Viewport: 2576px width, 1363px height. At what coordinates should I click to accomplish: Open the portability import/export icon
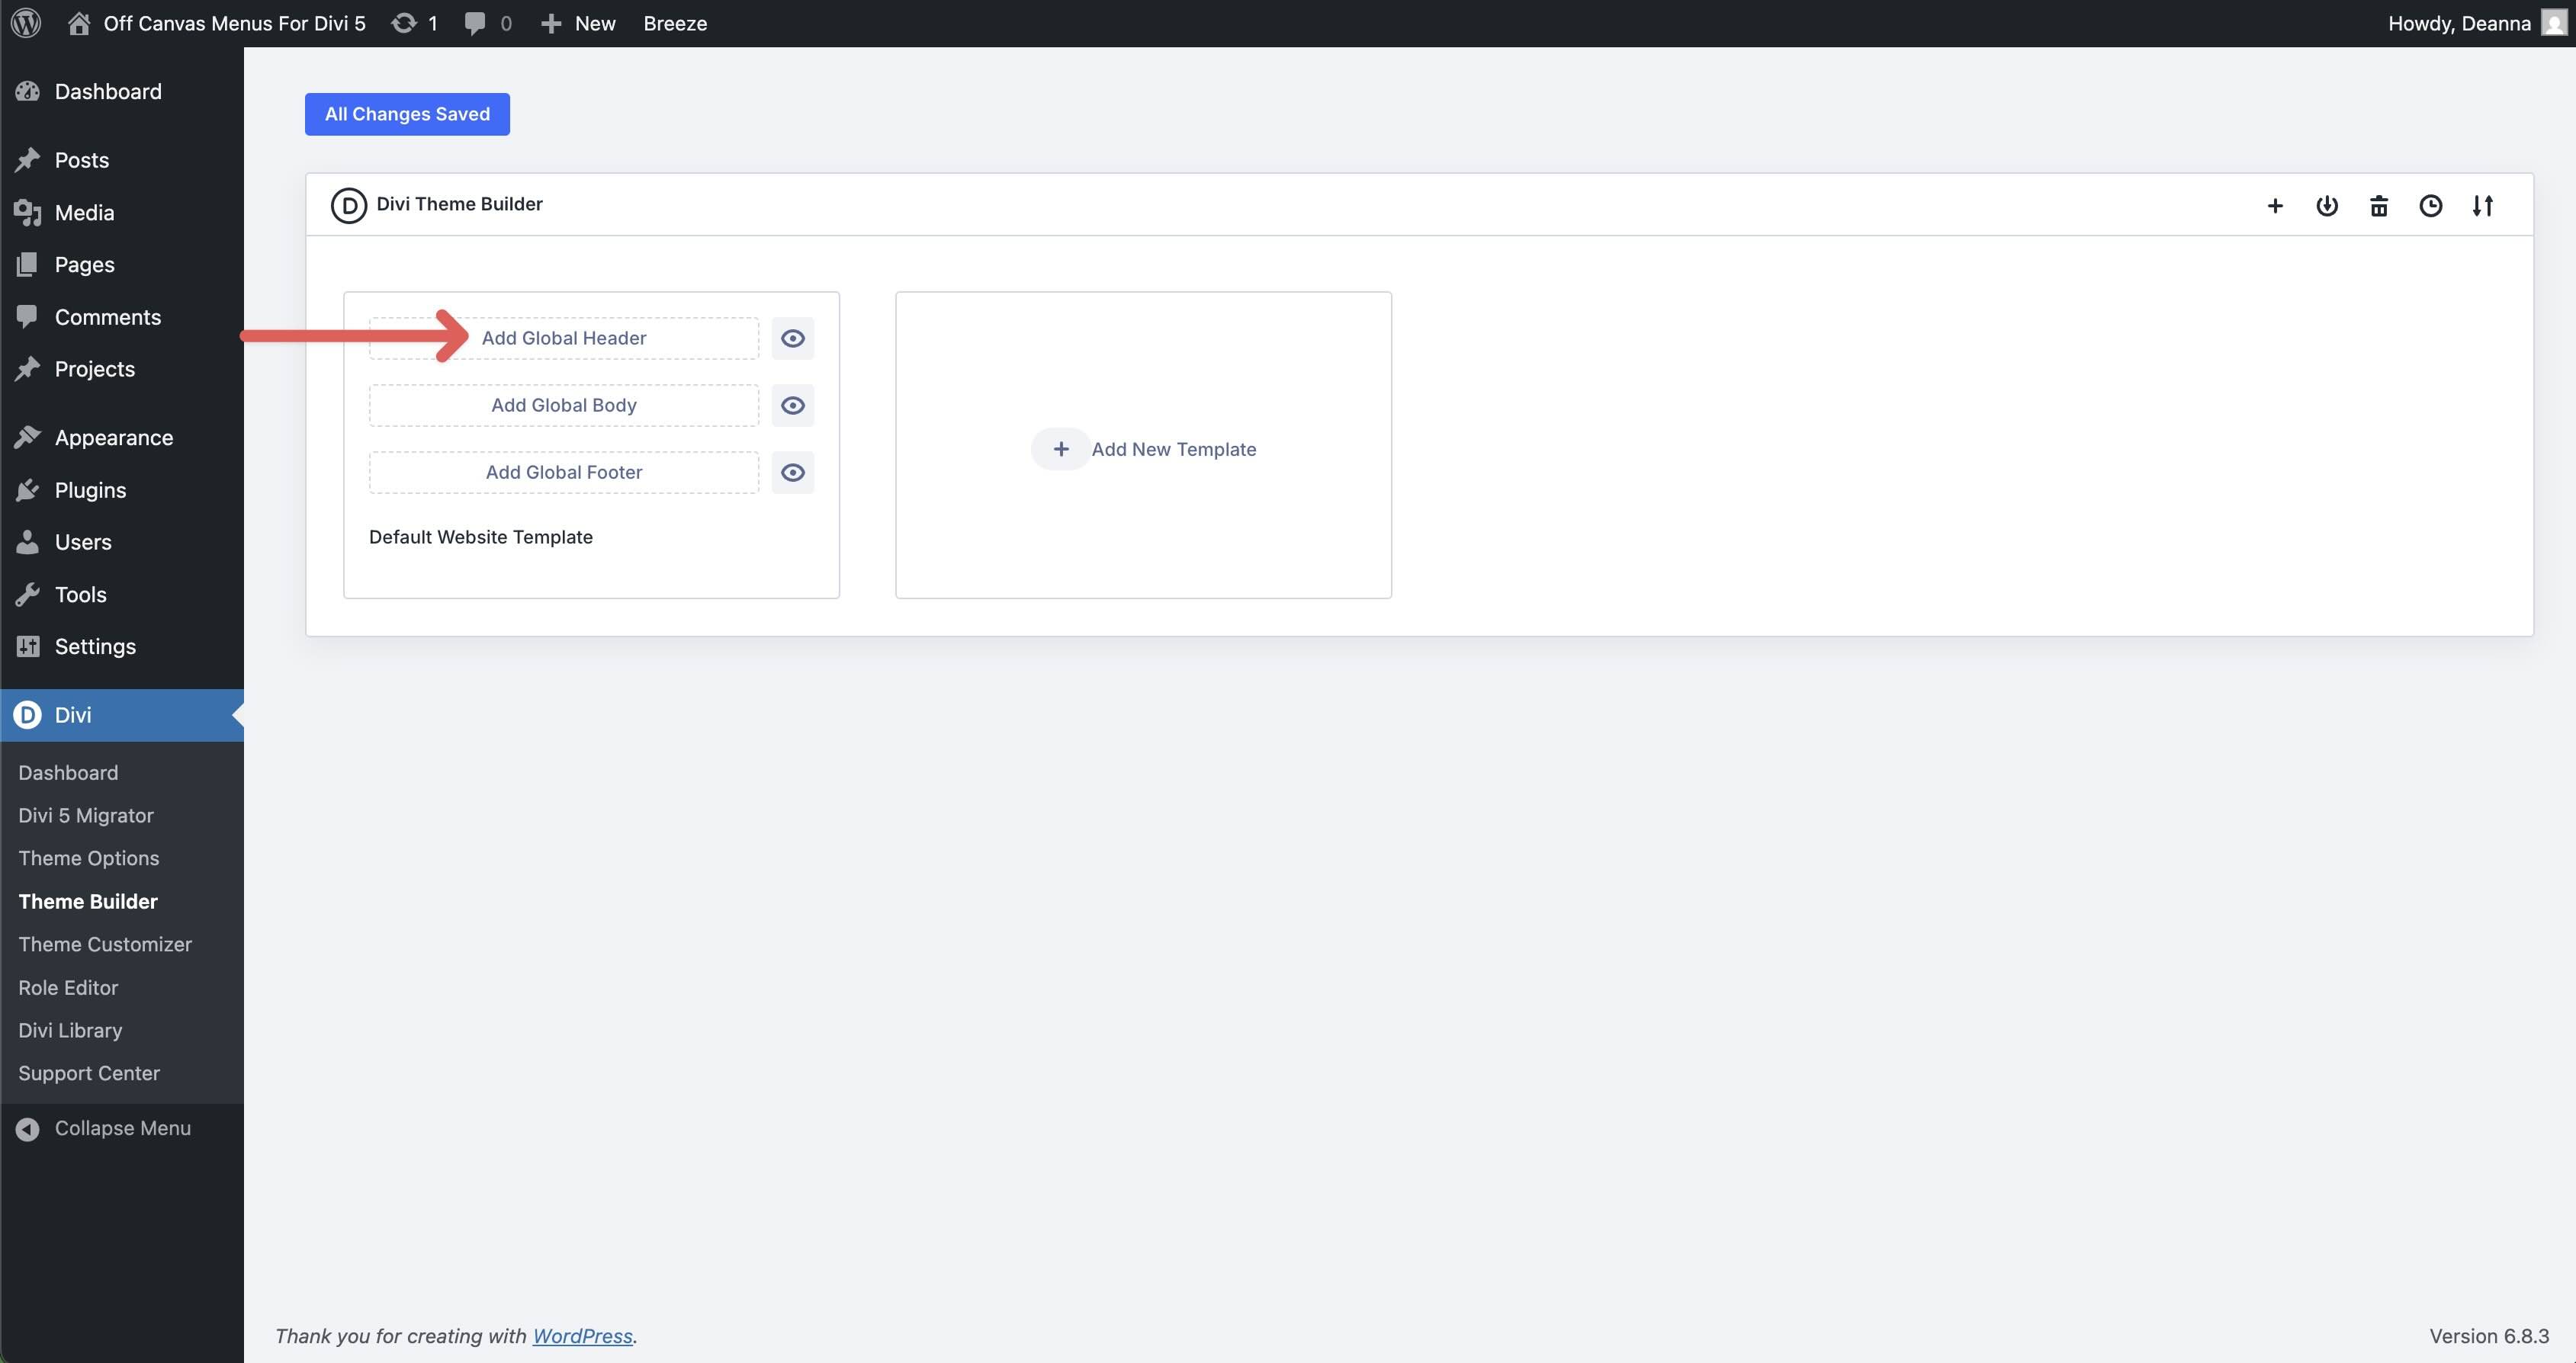click(2327, 205)
